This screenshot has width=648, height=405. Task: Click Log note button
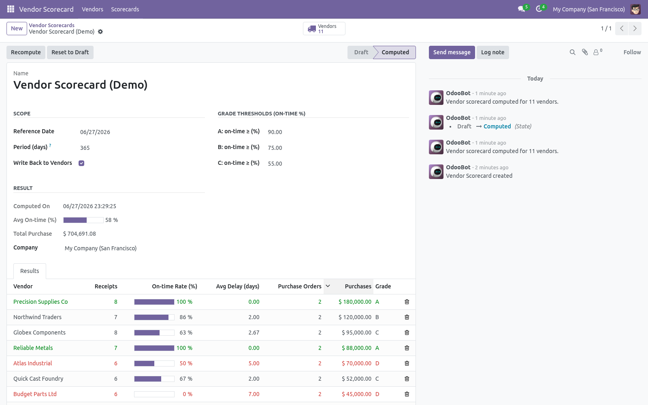coord(492,52)
